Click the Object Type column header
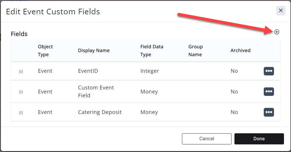 [45, 51]
